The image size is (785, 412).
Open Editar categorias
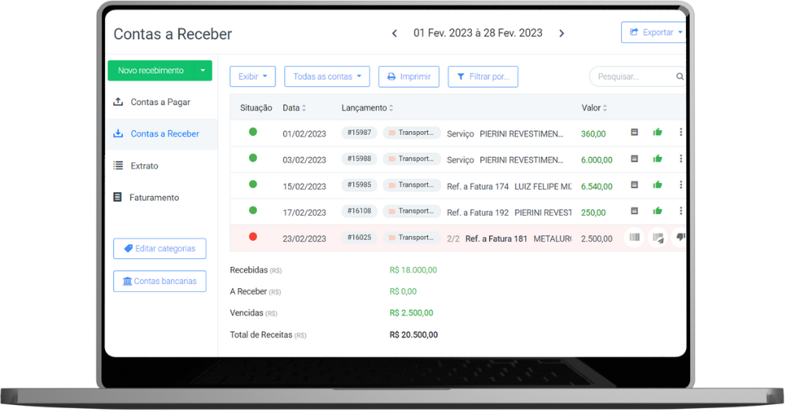point(159,249)
